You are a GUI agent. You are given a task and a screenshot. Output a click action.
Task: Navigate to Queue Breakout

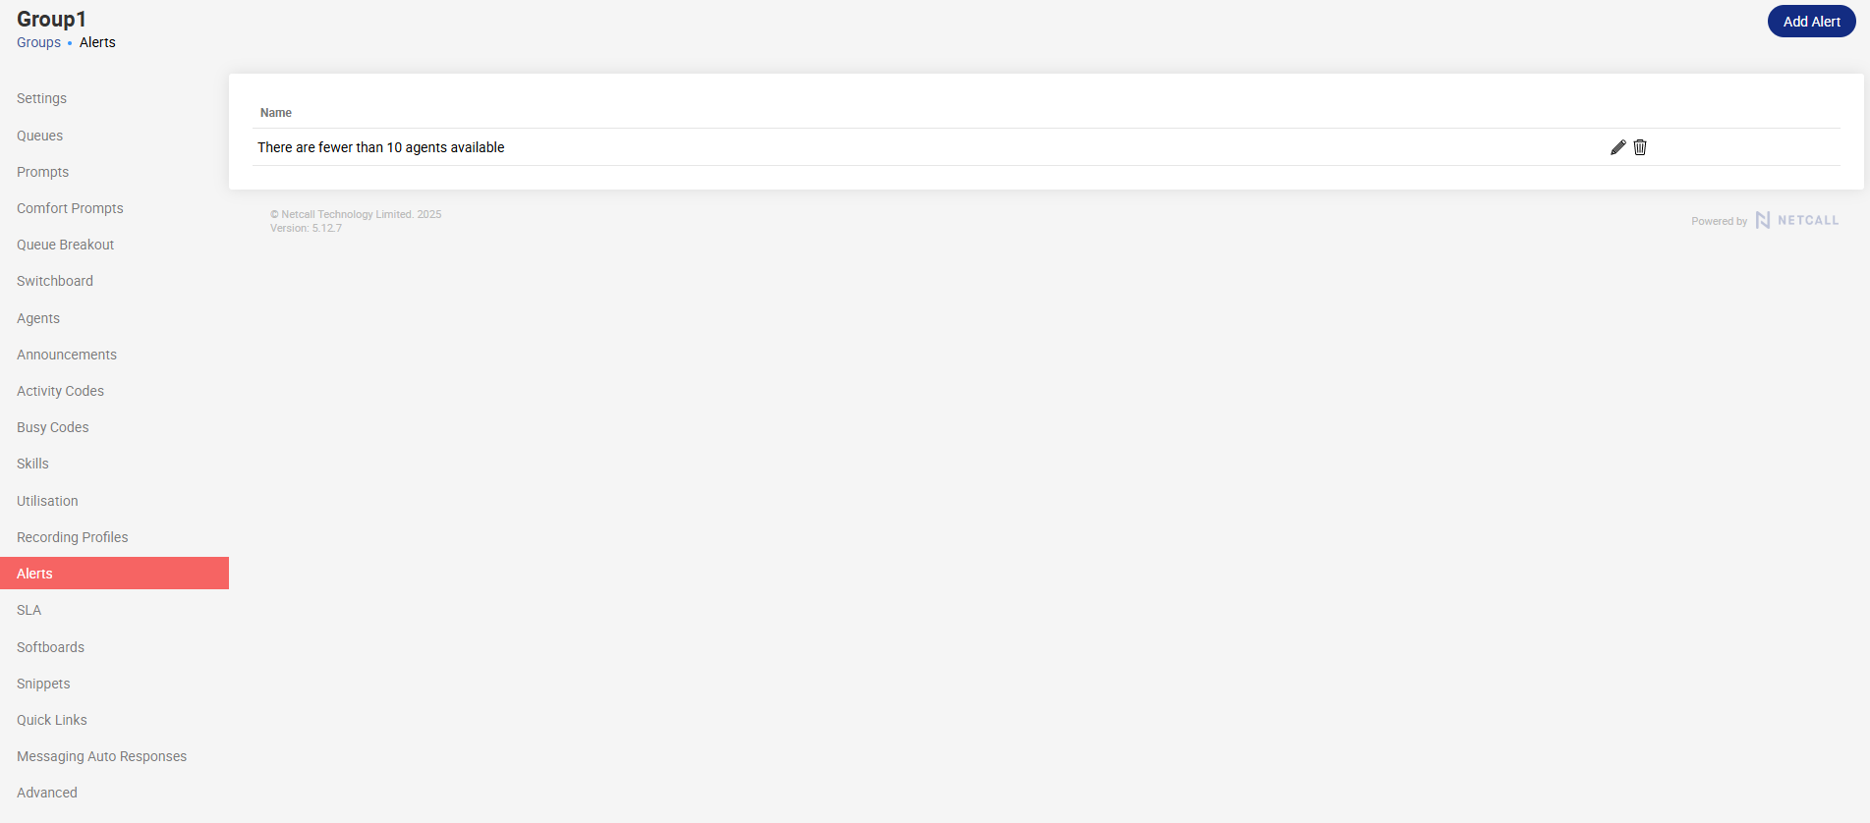click(65, 245)
